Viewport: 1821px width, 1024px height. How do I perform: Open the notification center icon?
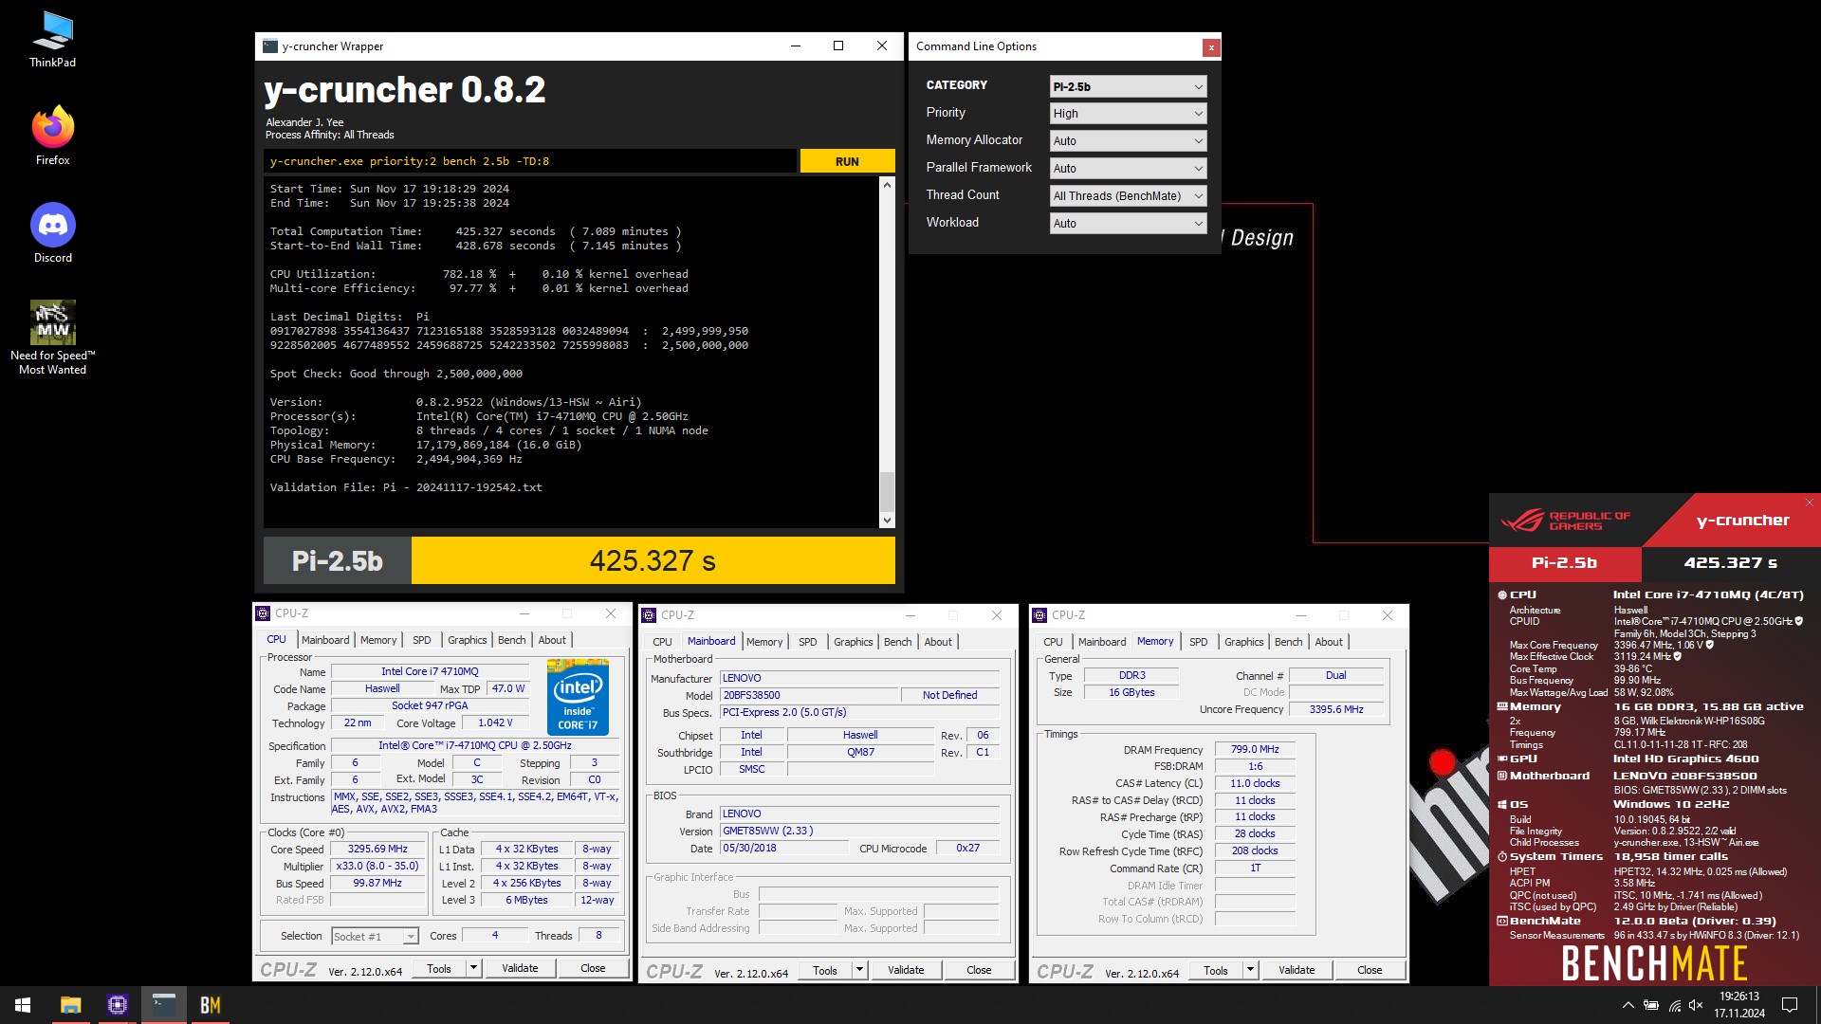(x=1790, y=1005)
